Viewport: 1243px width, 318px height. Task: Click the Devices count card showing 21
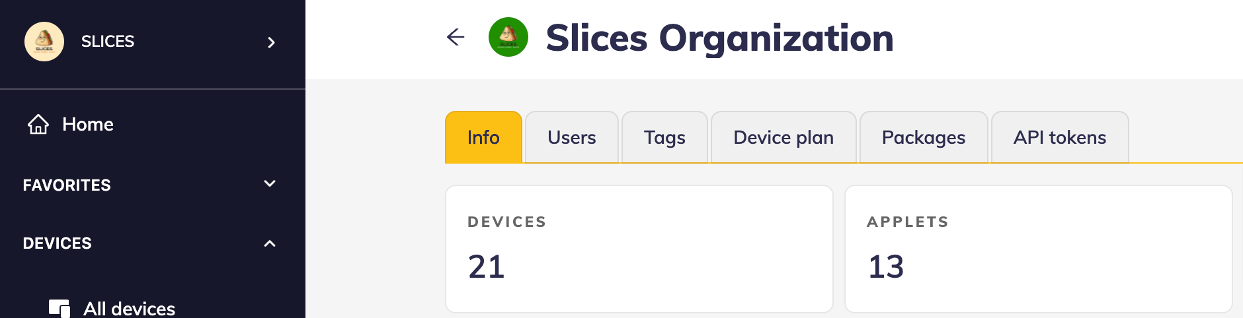(639, 249)
